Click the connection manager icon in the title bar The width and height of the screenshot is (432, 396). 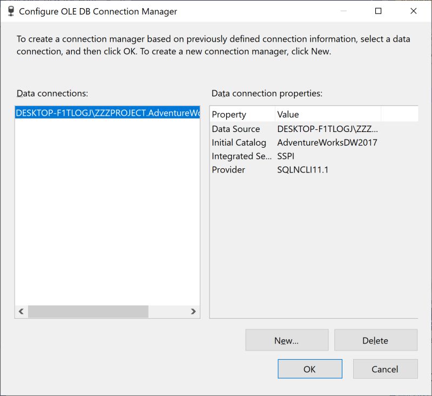(11, 11)
